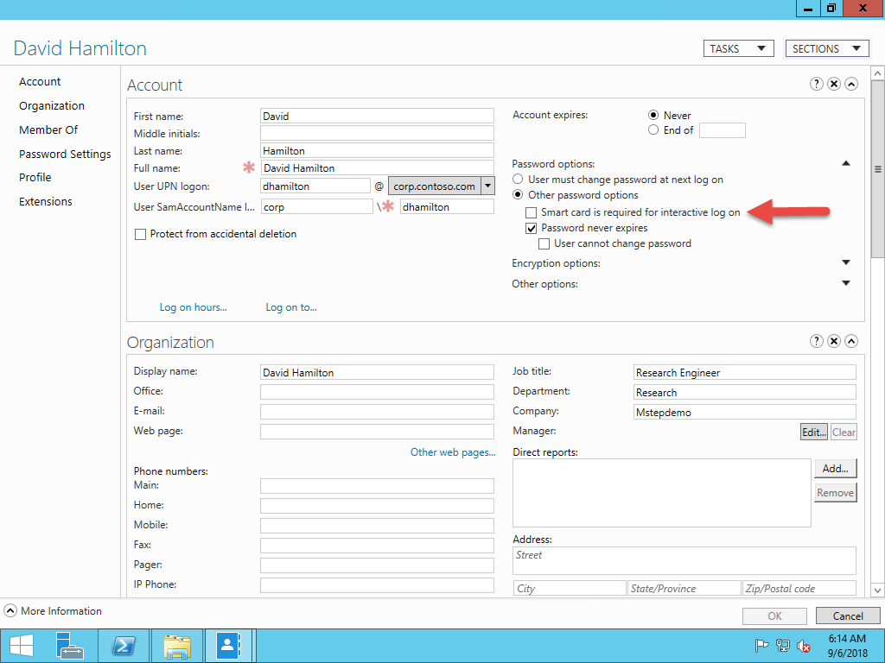Enable Protect from accidental deletion
This screenshot has height=663, width=885.
click(x=140, y=234)
